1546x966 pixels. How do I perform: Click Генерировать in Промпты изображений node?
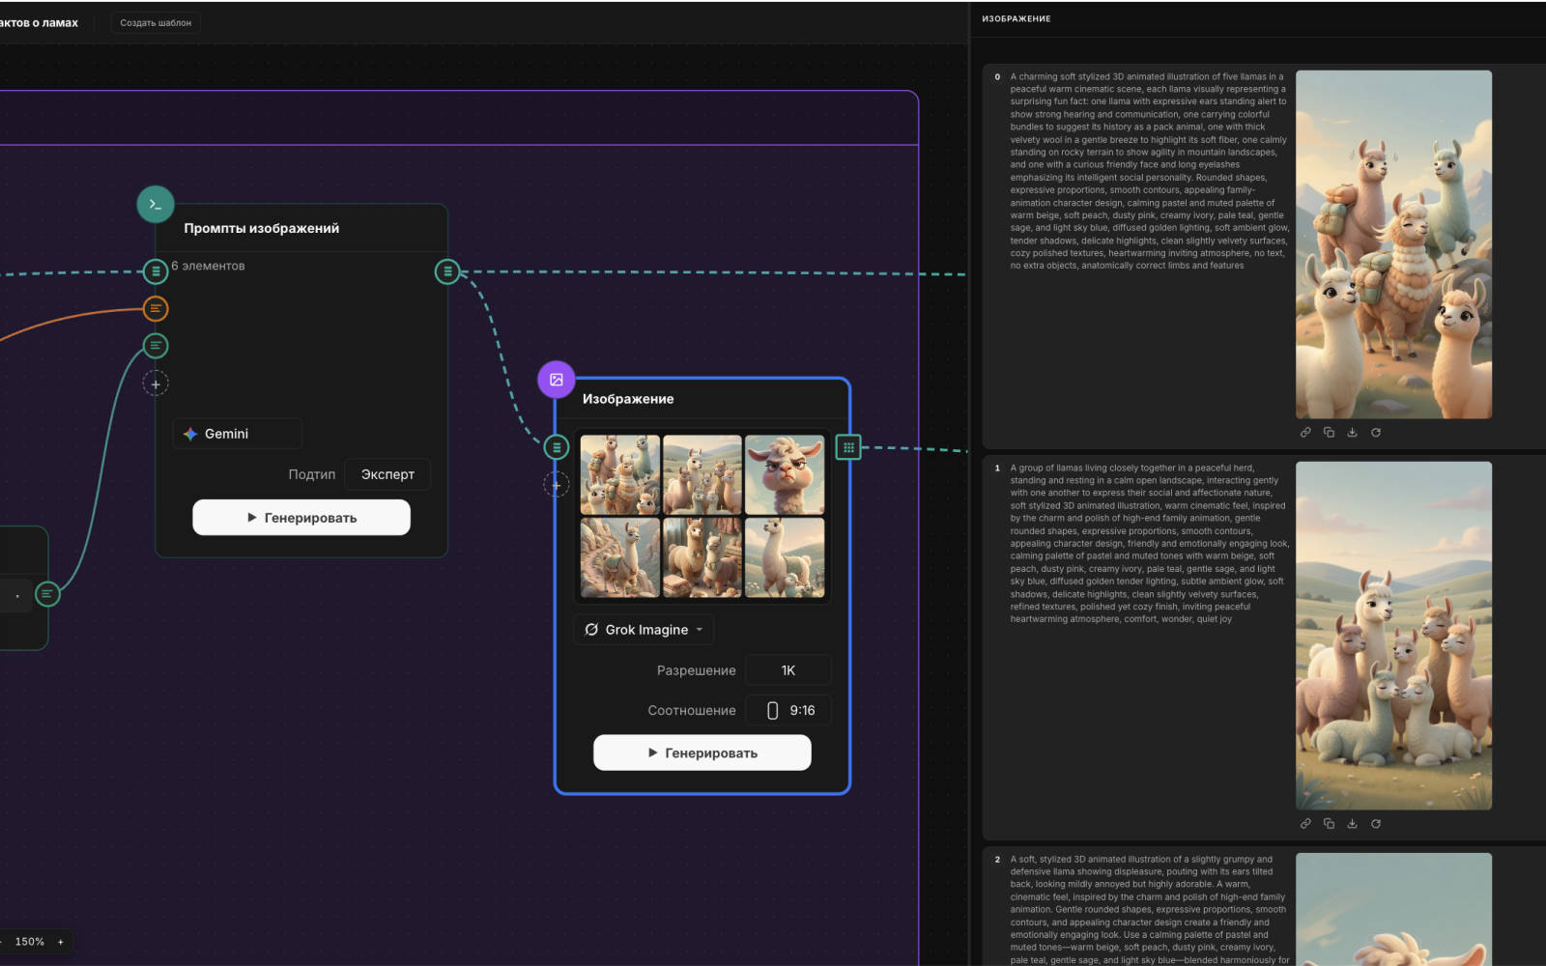(x=301, y=518)
